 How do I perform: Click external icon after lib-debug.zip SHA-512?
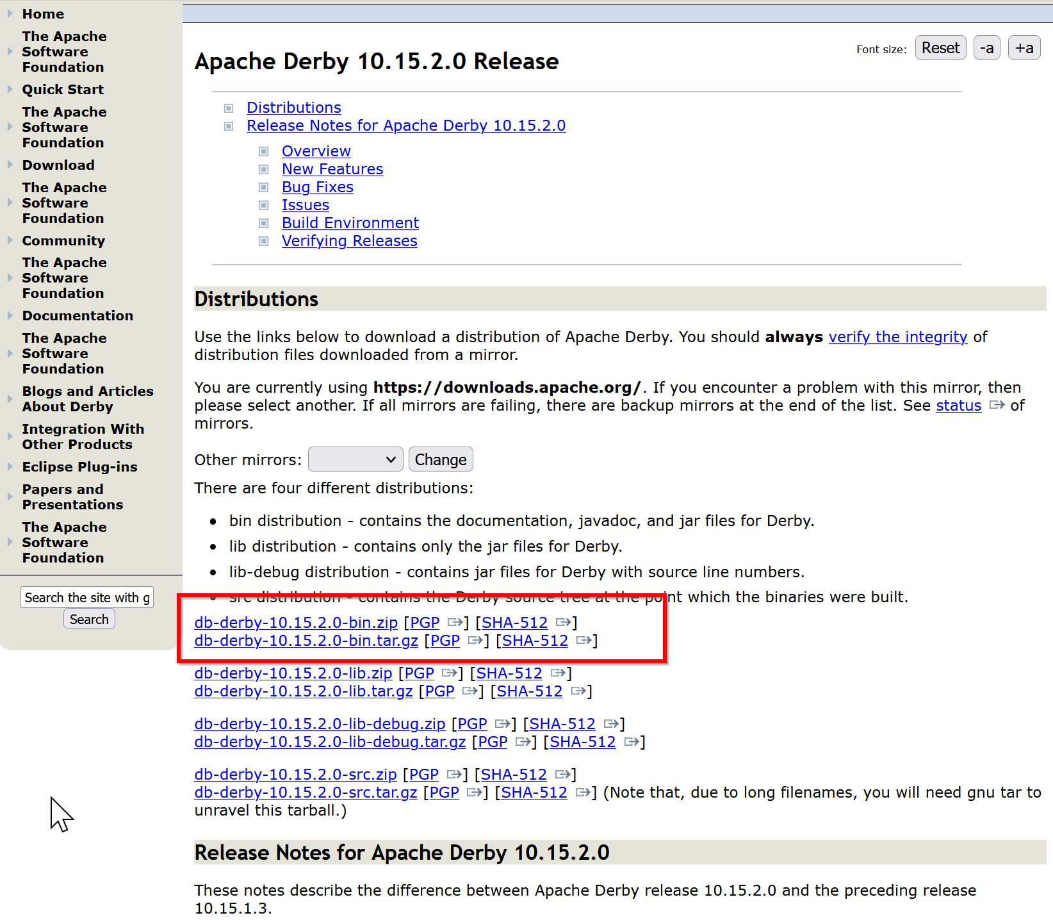coord(610,723)
